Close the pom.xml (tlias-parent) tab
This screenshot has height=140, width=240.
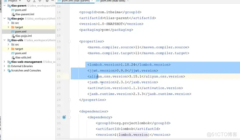[x=92, y=1]
